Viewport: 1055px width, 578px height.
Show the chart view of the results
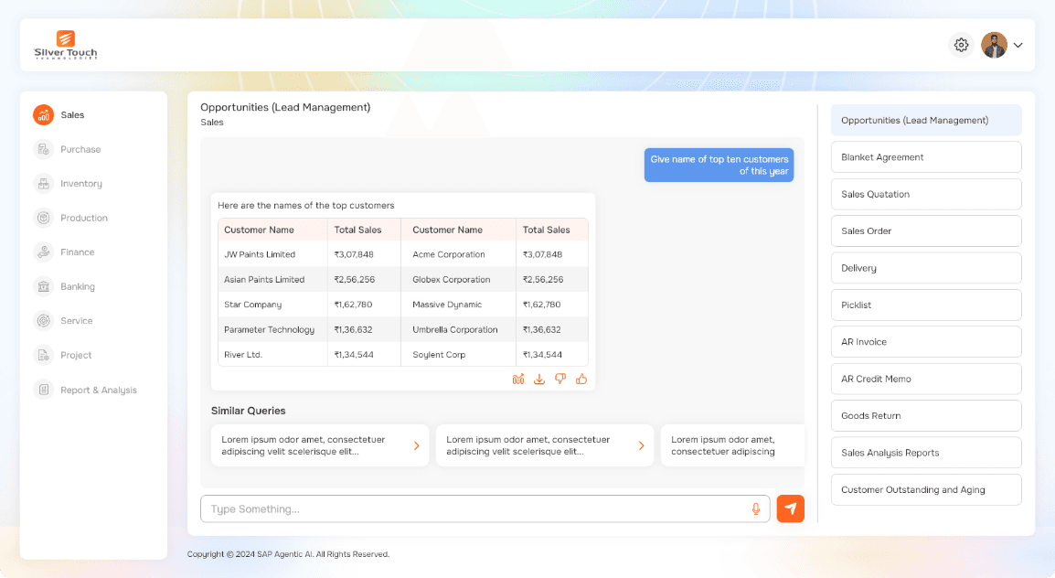[518, 380]
